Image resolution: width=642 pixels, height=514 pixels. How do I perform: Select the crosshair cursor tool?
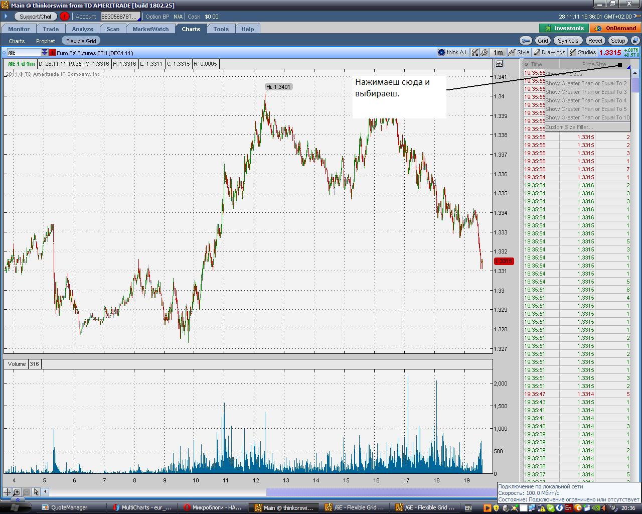pyautogui.click(x=7, y=492)
